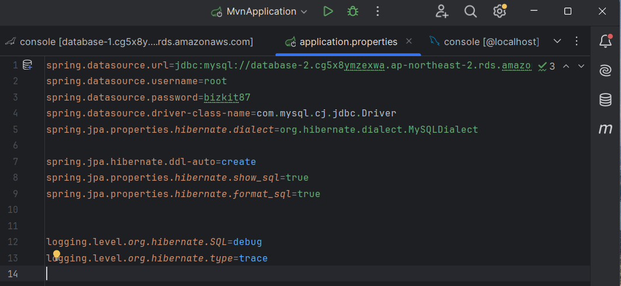Screen dimensions: 621x286
Task: Click the password value bizkit87
Action: coord(227,98)
